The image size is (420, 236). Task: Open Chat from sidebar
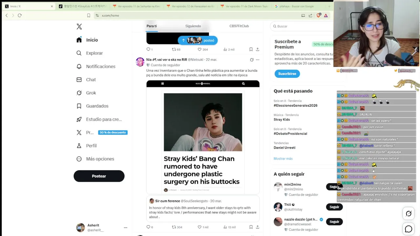(x=86, y=80)
